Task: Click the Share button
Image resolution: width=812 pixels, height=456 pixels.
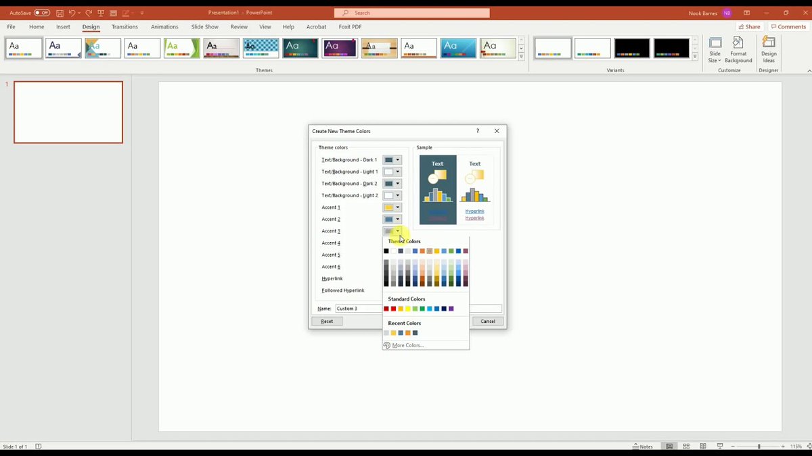Action: (x=749, y=27)
